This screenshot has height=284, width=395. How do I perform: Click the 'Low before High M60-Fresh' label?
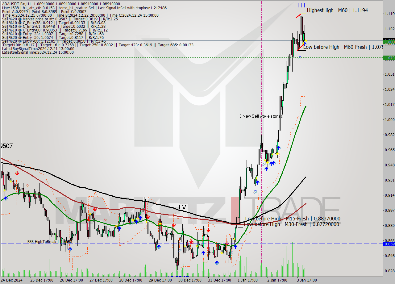[x=343, y=47]
